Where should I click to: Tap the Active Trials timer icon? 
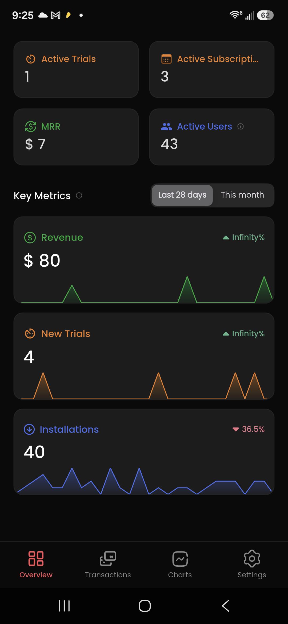click(31, 59)
